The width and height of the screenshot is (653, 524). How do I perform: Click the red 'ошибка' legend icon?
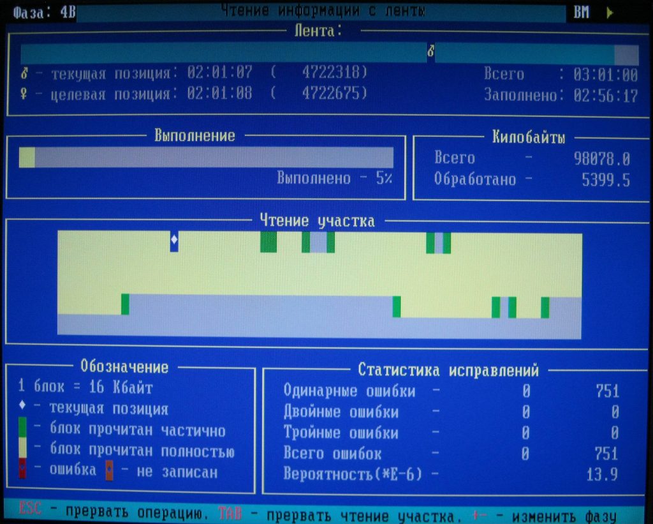(23, 471)
